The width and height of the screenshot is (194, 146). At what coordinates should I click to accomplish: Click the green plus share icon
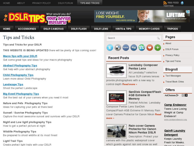158,48
